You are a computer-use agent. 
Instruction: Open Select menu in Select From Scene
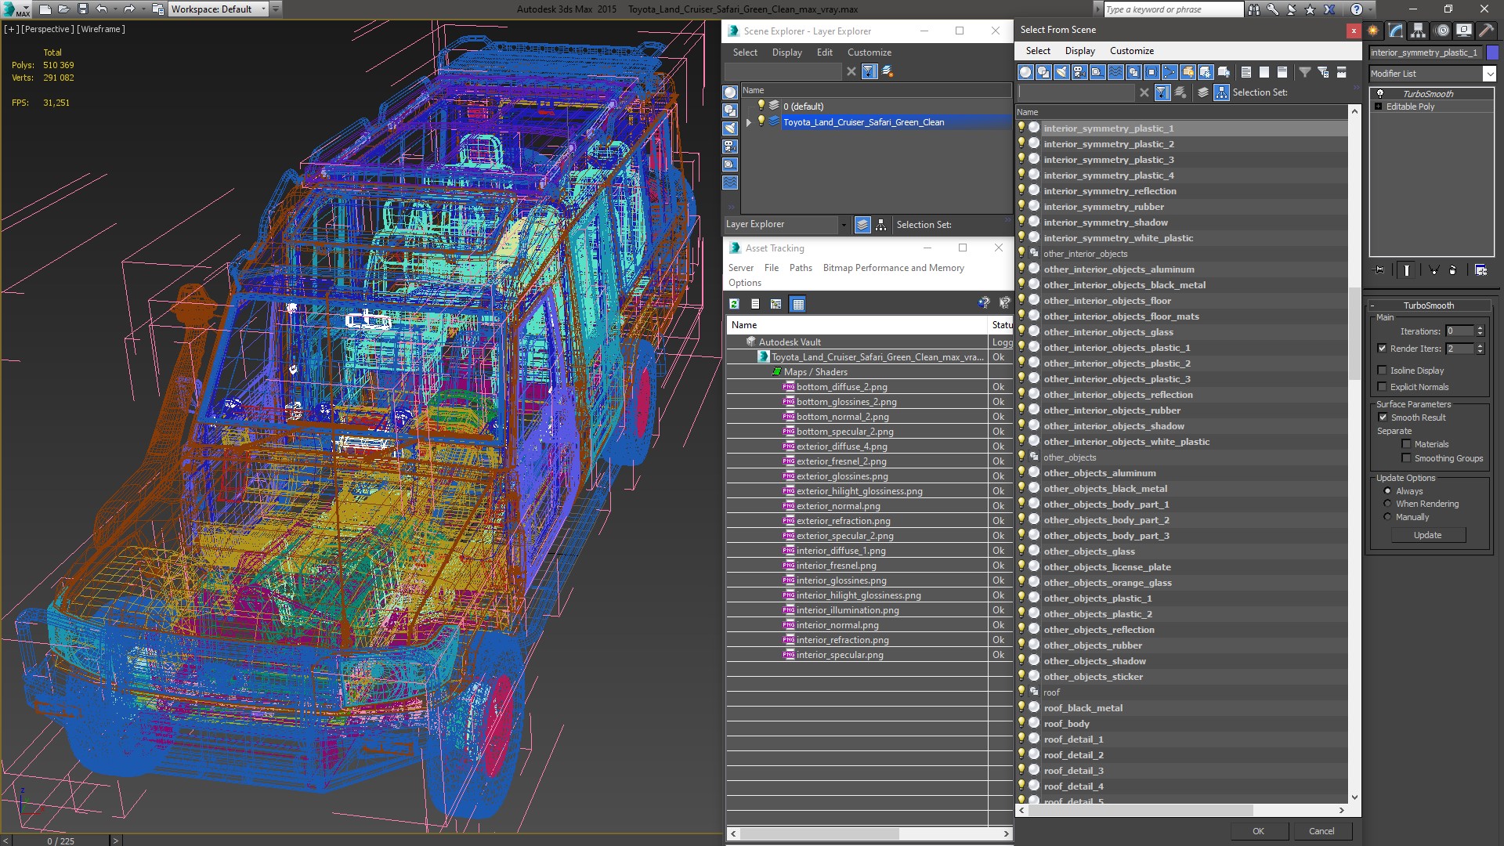[x=1038, y=51]
